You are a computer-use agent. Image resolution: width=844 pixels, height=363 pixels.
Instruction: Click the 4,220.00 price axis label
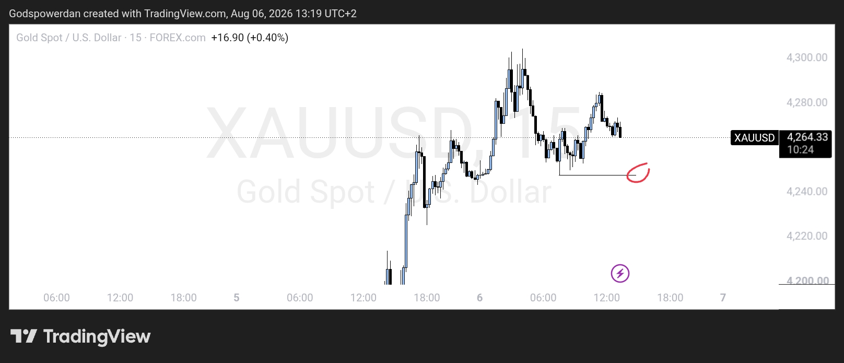(x=807, y=236)
